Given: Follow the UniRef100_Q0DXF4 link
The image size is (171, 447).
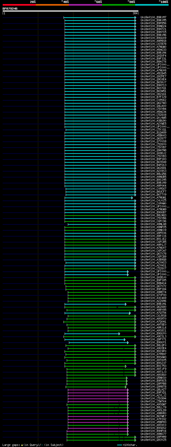Looking at the screenshot, I should point(153,56).
